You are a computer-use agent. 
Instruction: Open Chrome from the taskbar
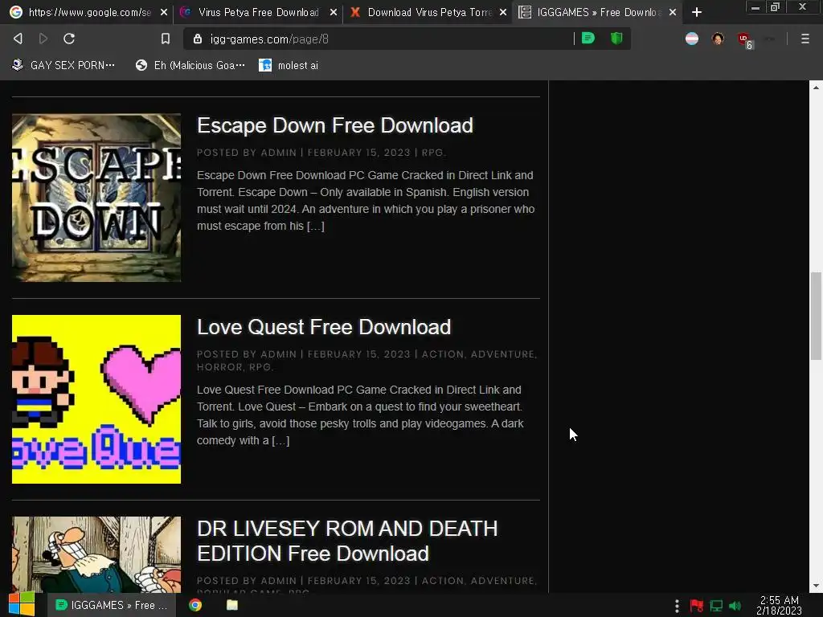click(x=195, y=605)
